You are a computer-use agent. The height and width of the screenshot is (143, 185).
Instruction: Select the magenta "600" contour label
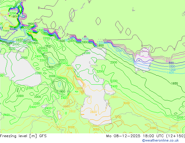168,61
